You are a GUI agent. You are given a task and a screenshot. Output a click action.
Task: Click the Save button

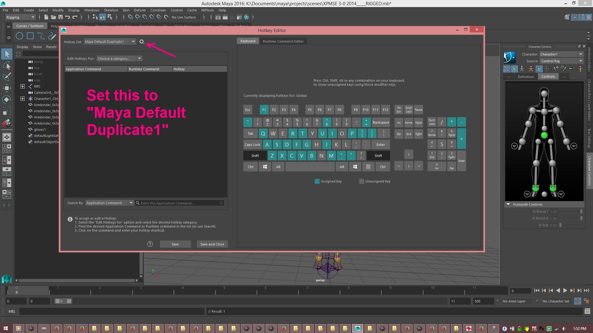[175, 244]
